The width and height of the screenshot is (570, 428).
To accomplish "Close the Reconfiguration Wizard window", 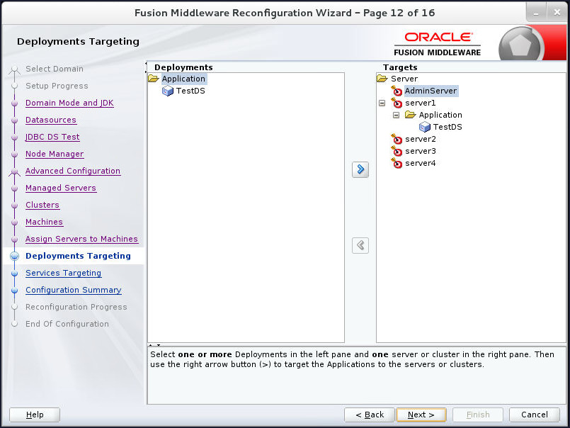I will [557, 13].
